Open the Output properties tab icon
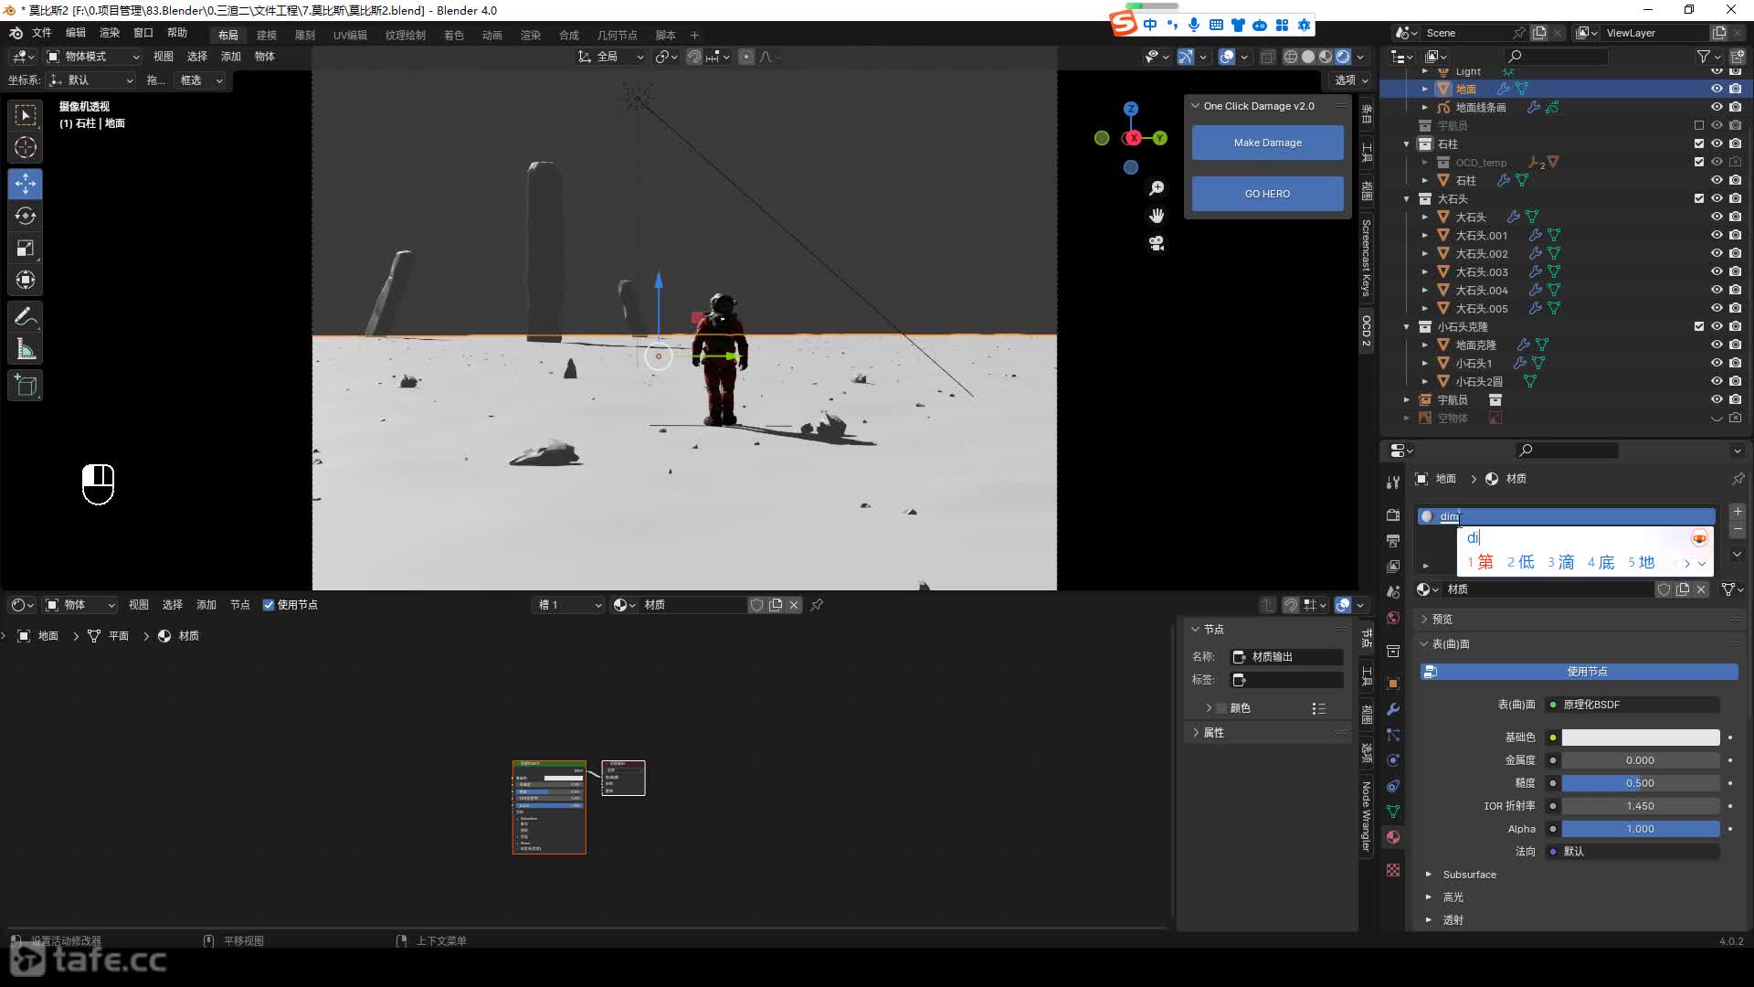1754x987 pixels. 1393,541
